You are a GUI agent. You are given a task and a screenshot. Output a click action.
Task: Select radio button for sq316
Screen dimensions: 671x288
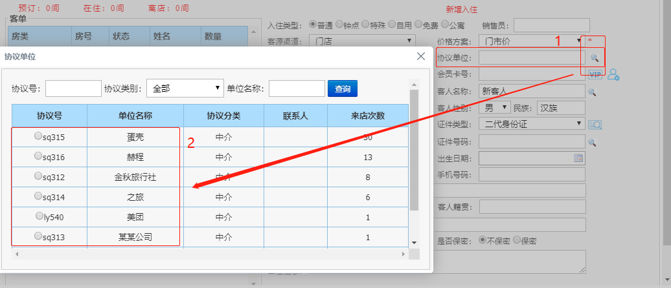(38, 156)
